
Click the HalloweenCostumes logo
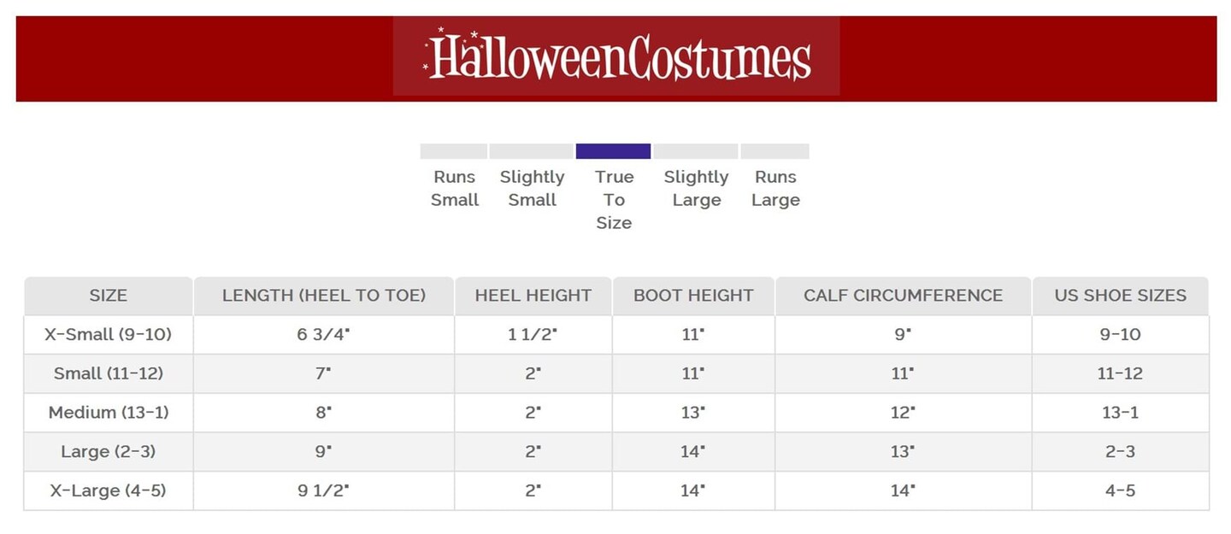[x=616, y=56]
